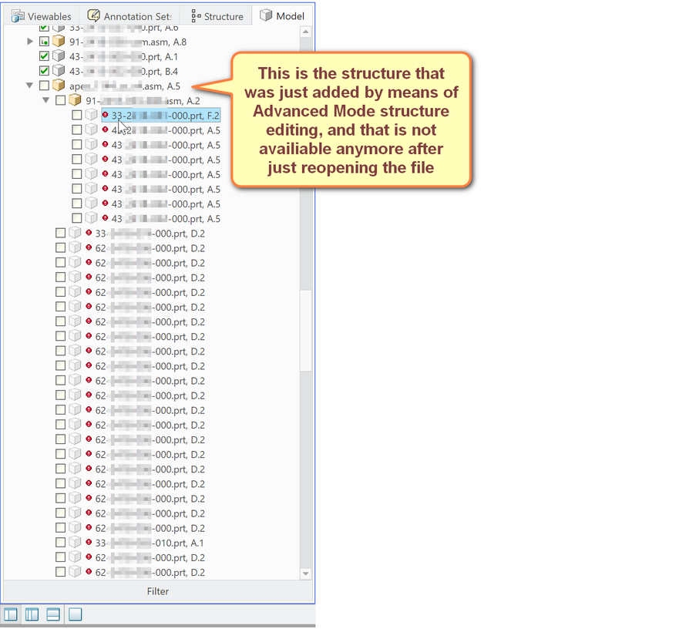679x629 pixels.
Task: Click the part icon of the 33-…-010.prt, A.1 row
Action: tap(75, 542)
